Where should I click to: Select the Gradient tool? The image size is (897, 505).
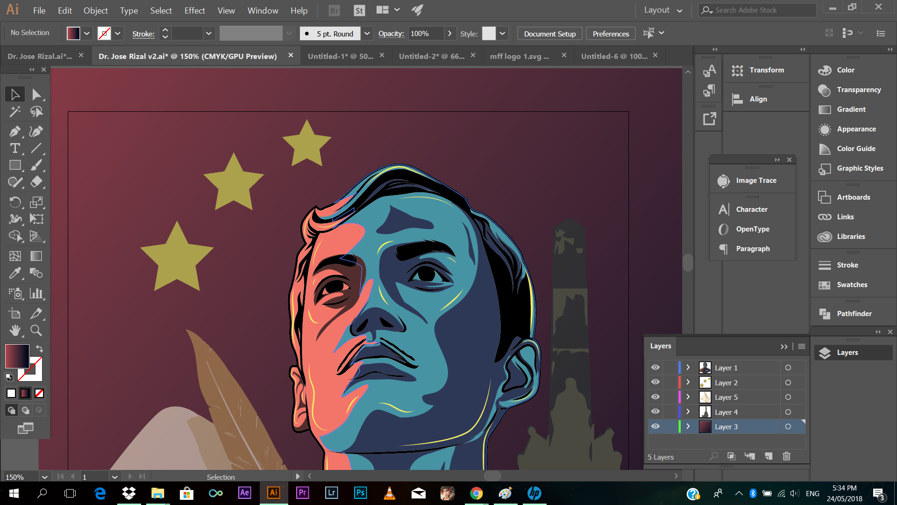point(36,256)
